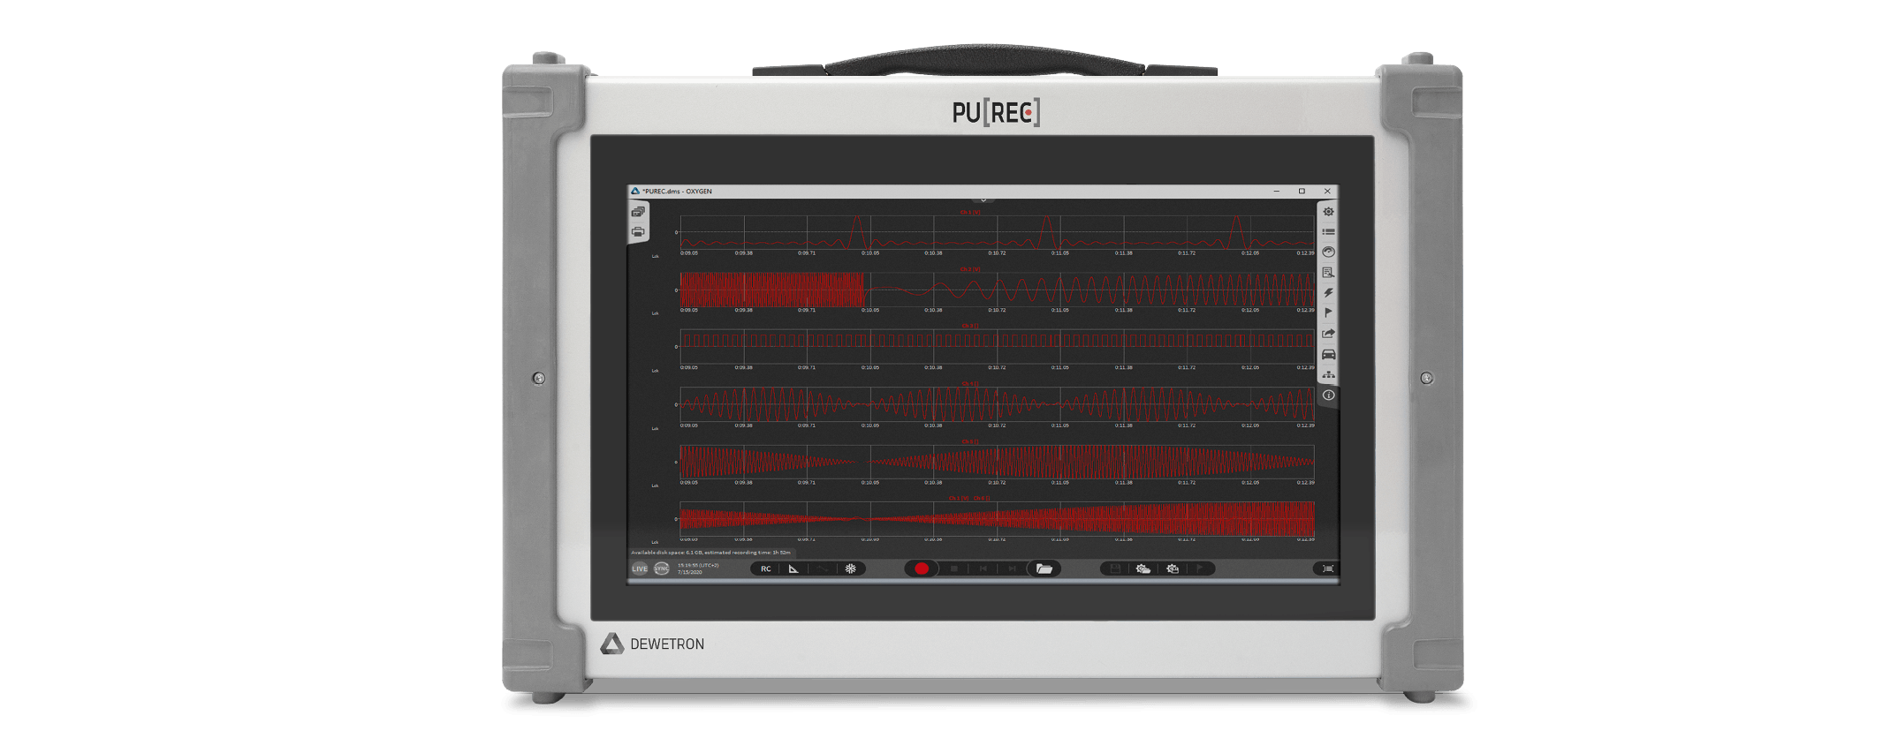Screen dimensions: 1898x753
Task: Click the stop square button
Action: (x=954, y=569)
